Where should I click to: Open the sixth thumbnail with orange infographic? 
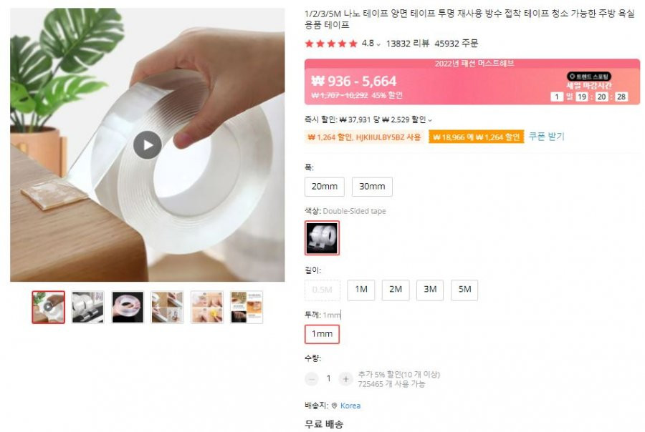pyautogui.click(x=247, y=307)
